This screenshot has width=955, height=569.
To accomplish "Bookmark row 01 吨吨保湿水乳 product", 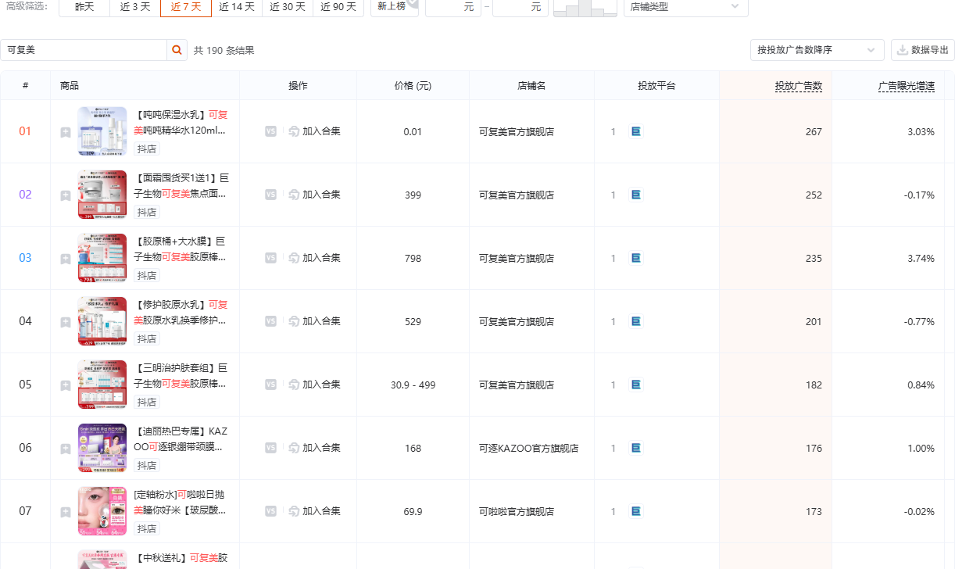I will coord(66,132).
